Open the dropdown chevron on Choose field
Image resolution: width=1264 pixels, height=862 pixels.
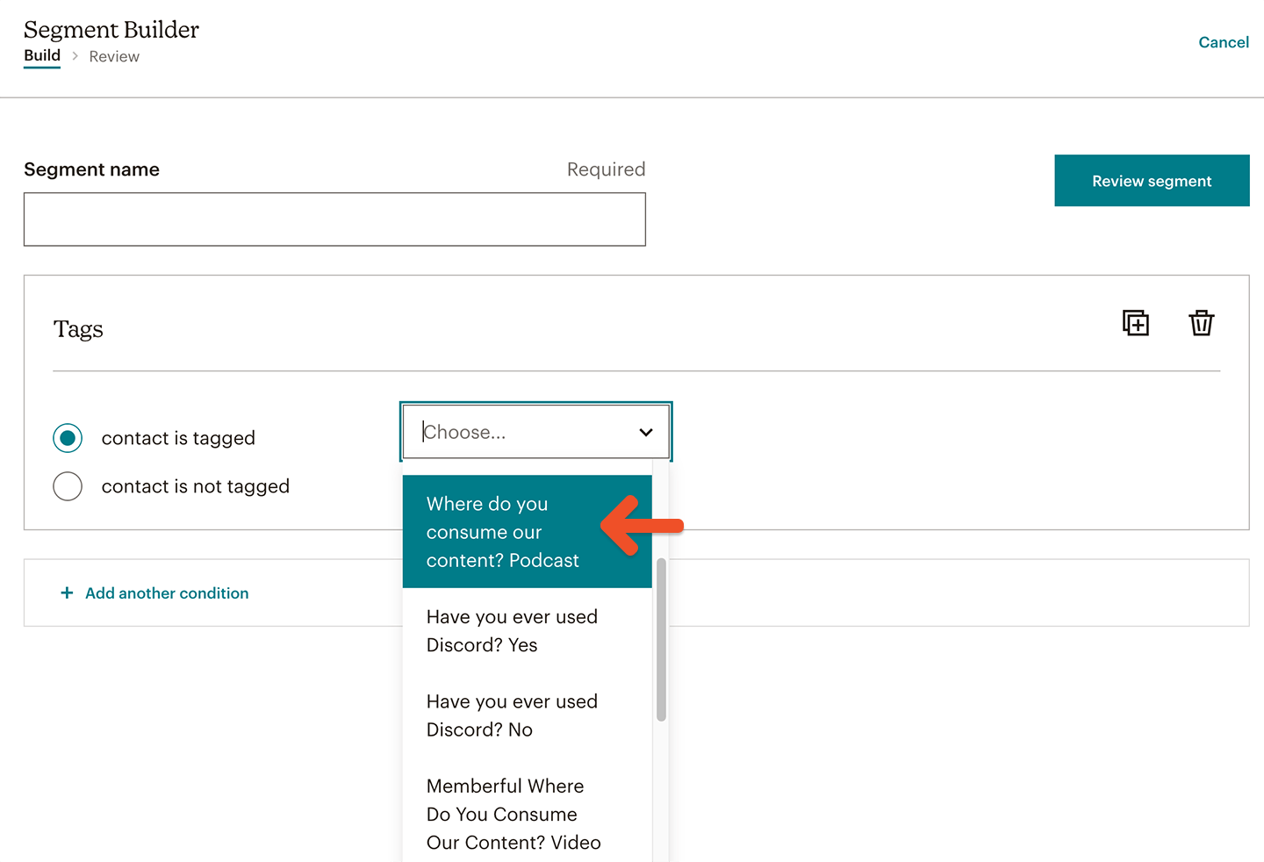tap(646, 432)
